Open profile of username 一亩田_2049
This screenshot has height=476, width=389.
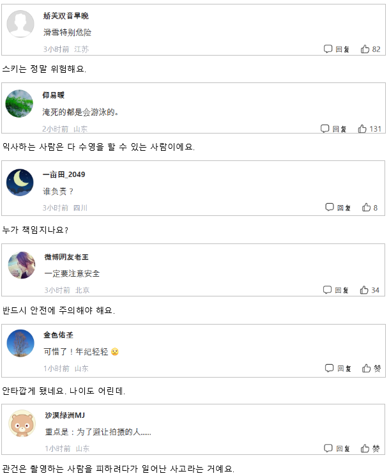[x=64, y=174]
